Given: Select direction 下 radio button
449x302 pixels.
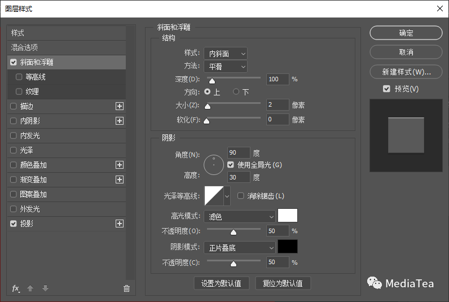Looking at the screenshot, I should point(236,91).
